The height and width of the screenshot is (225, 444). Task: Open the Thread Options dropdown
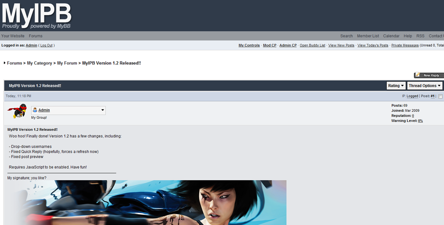coord(425,86)
